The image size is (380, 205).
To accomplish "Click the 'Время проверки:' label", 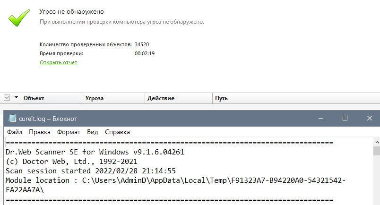I will pos(61,53).
